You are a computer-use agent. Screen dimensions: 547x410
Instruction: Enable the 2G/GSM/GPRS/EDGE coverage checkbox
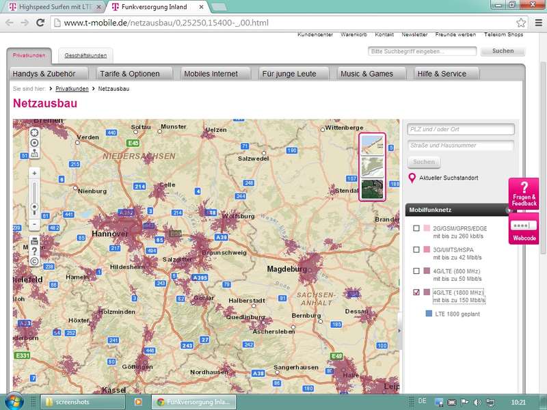[416, 228]
